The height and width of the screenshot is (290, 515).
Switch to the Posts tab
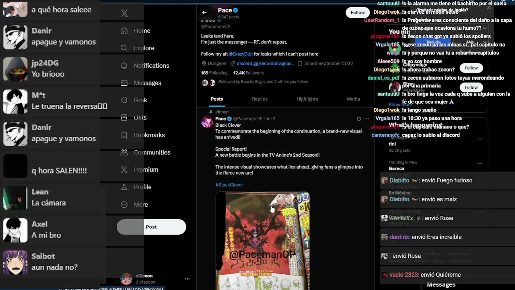pyautogui.click(x=217, y=99)
